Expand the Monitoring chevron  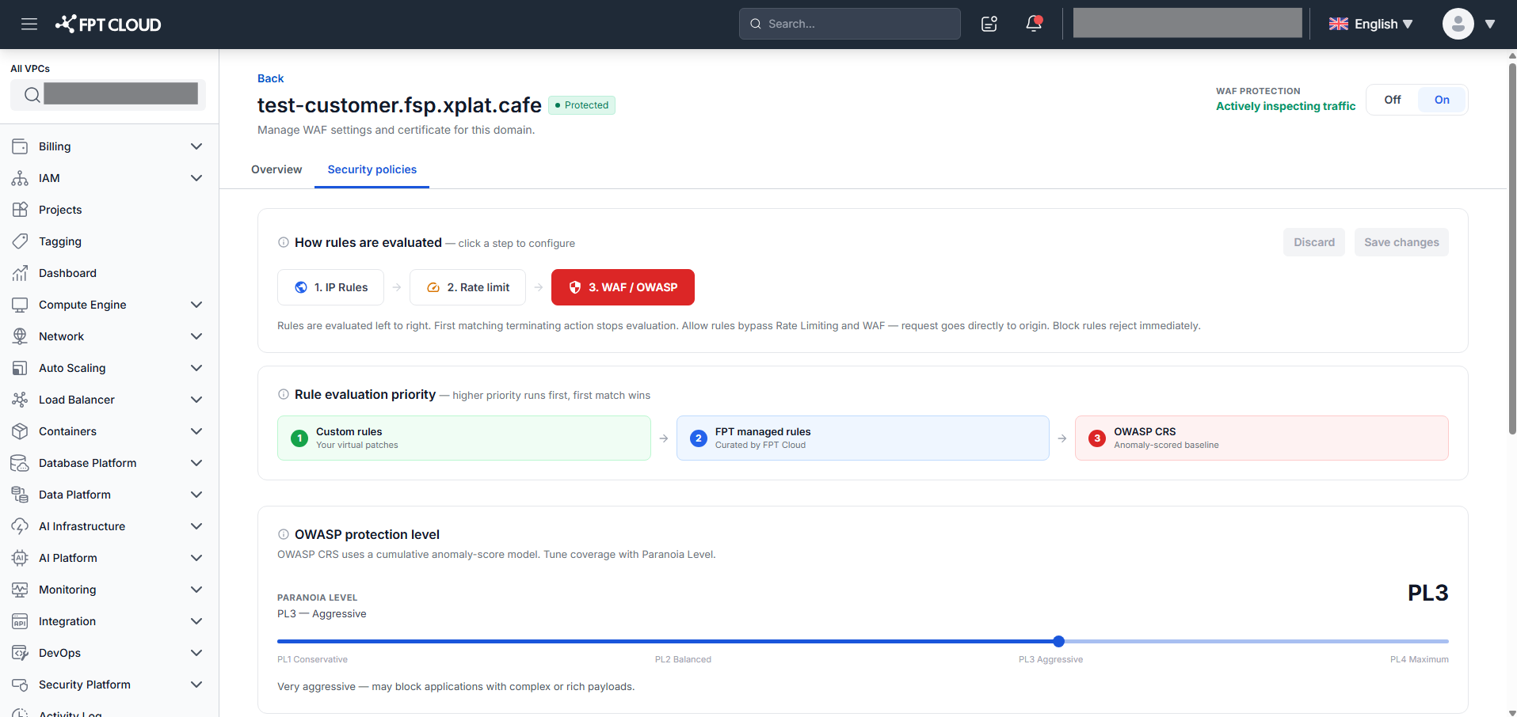pos(196,590)
